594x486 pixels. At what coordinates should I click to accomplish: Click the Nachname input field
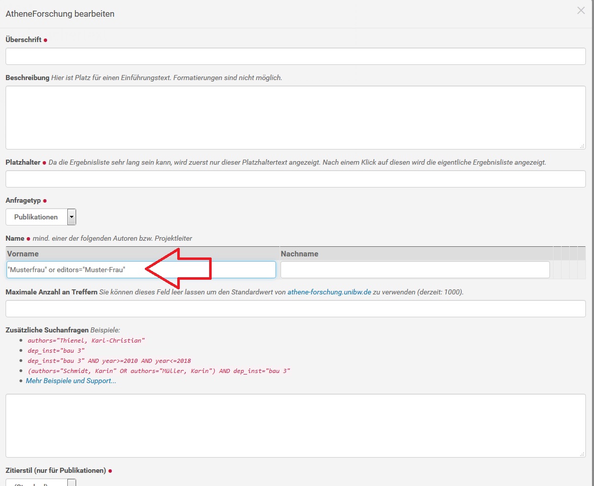(x=415, y=270)
